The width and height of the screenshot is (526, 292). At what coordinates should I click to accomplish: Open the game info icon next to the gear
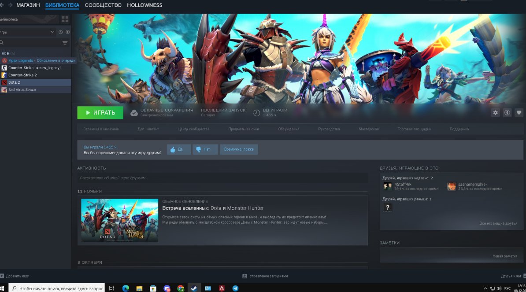[507, 112]
